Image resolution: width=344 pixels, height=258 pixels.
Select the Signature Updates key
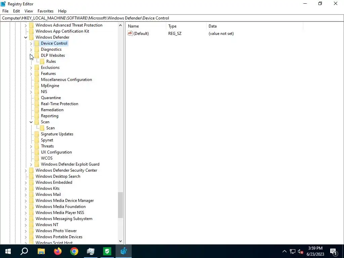[57, 134]
